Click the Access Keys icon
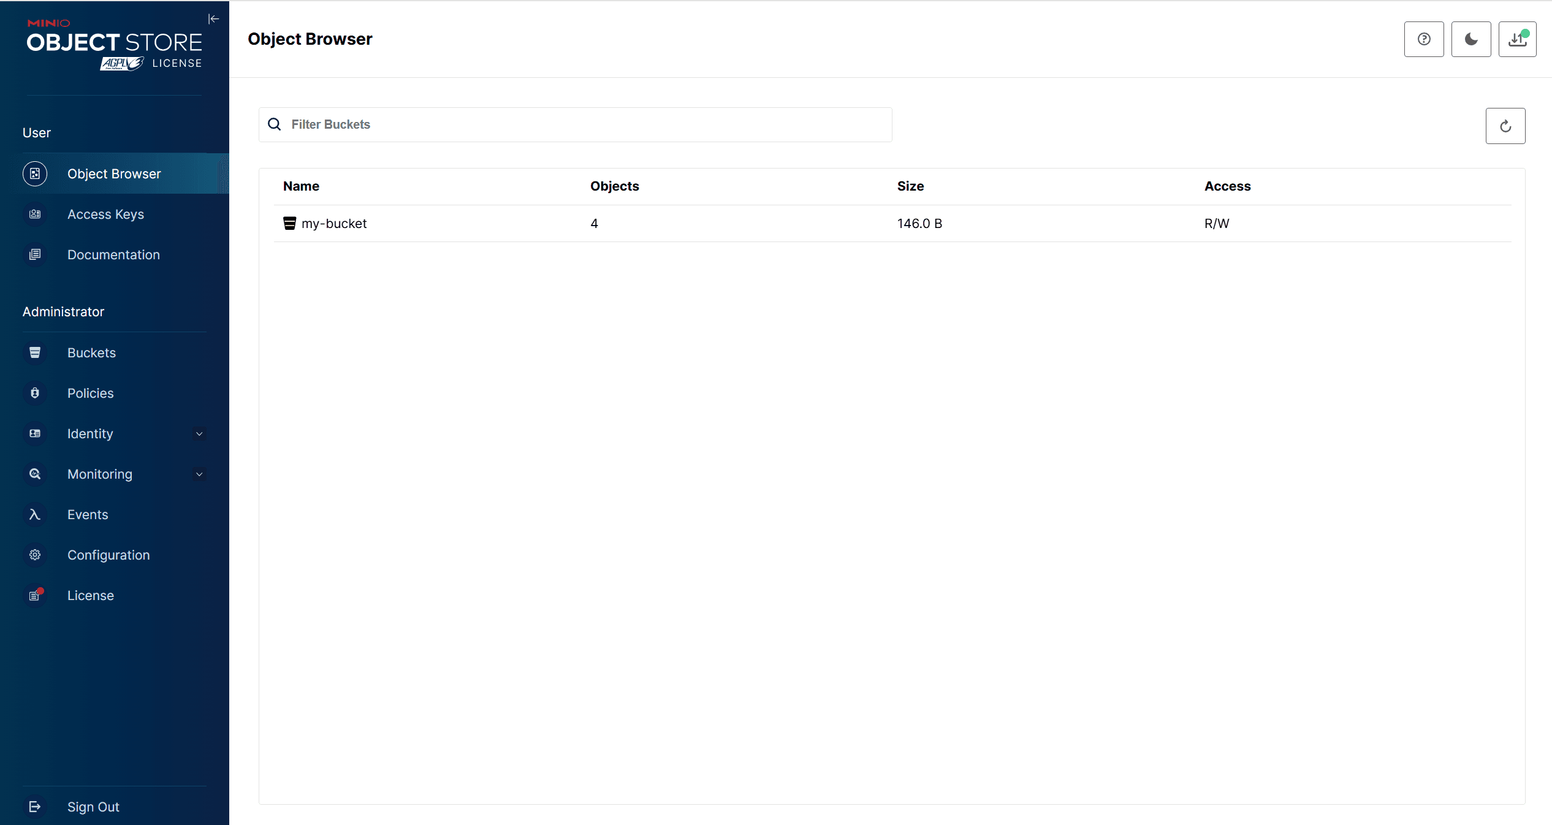This screenshot has height=825, width=1552. [x=34, y=214]
